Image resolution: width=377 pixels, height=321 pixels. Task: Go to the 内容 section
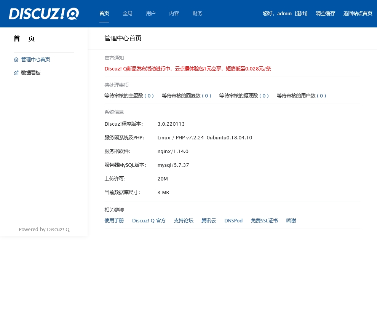[174, 14]
